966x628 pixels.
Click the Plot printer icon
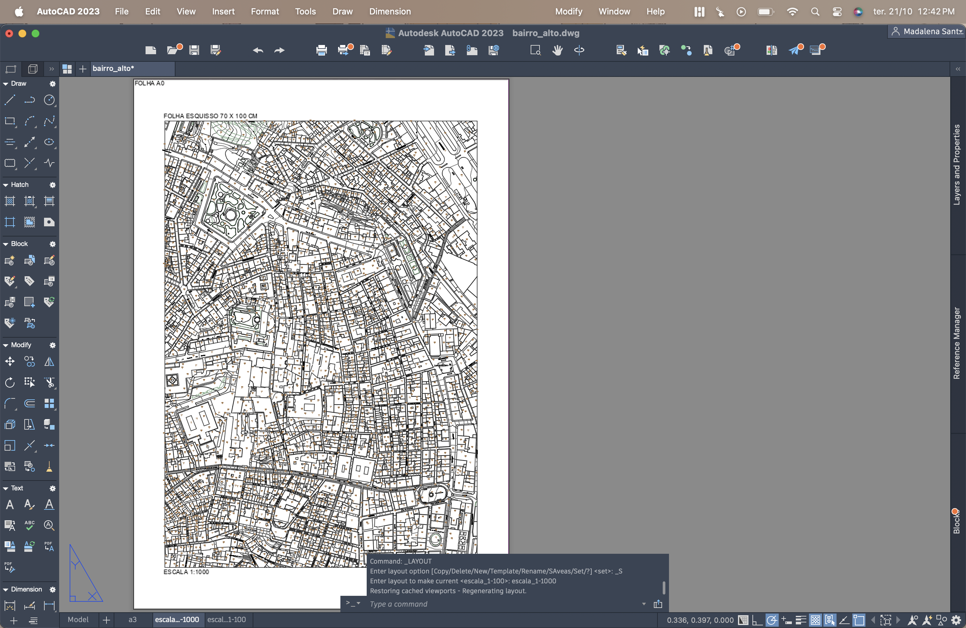(321, 50)
